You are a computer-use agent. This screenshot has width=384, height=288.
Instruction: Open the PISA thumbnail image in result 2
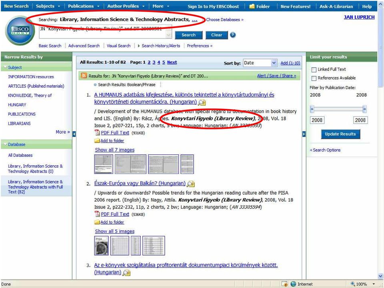pos(101,246)
